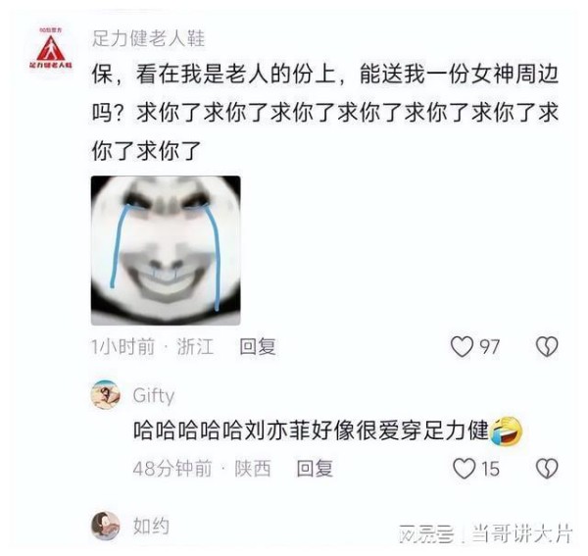Select the 97 like count
This screenshot has height=556, width=588.
(x=489, y=347)
